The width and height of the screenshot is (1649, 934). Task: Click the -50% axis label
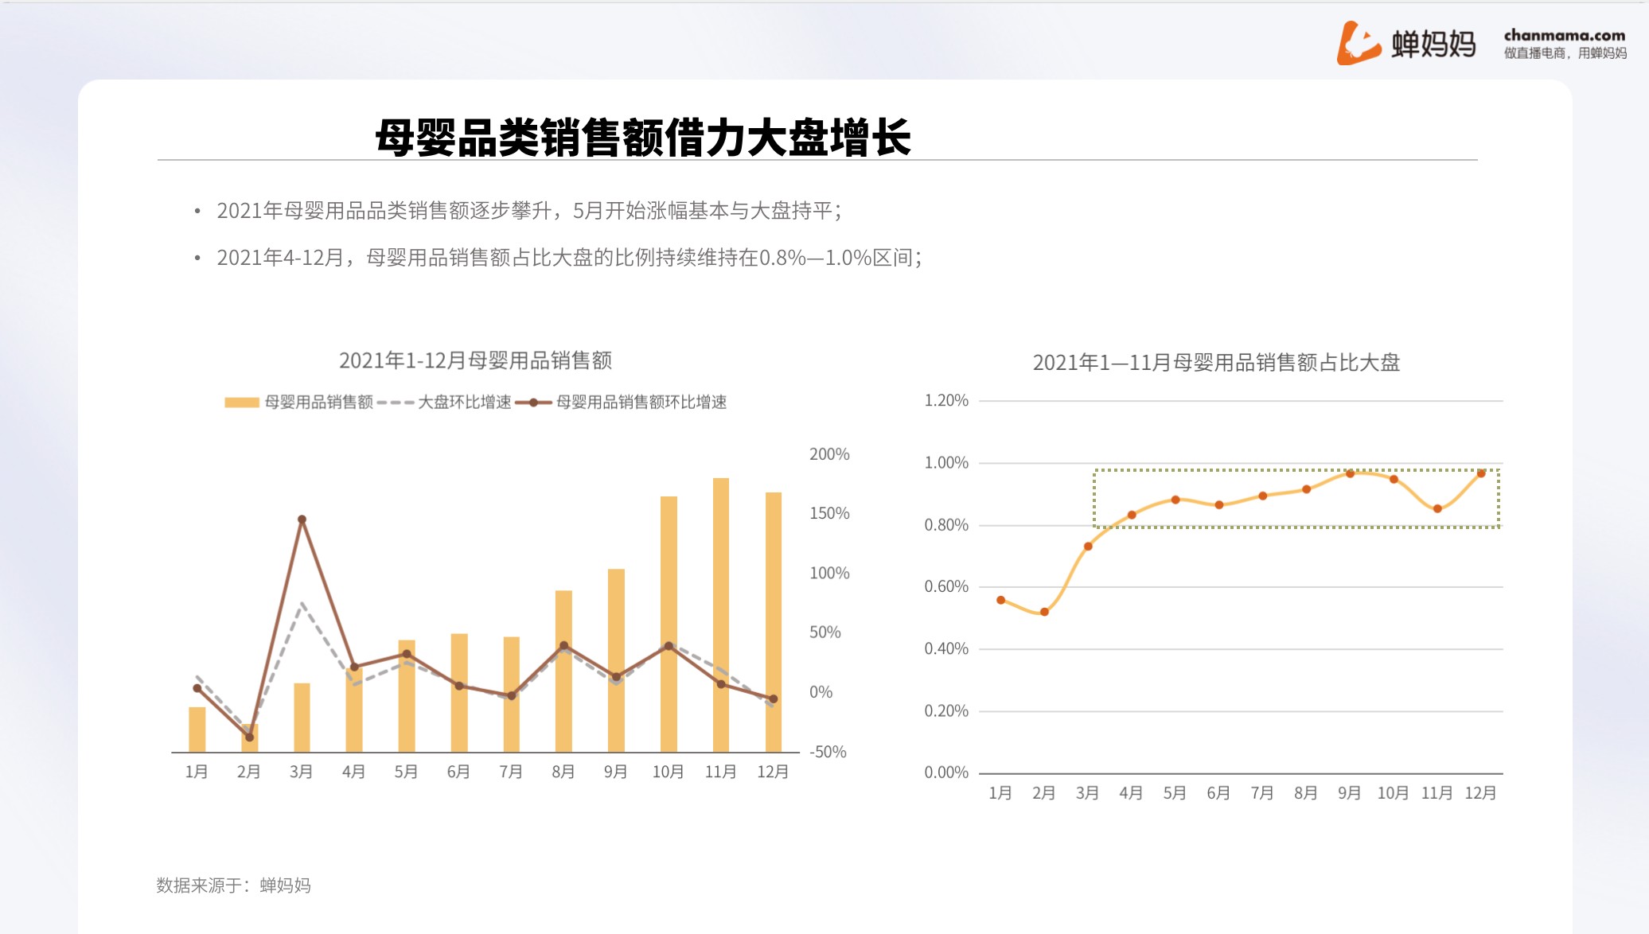[828, 753]
